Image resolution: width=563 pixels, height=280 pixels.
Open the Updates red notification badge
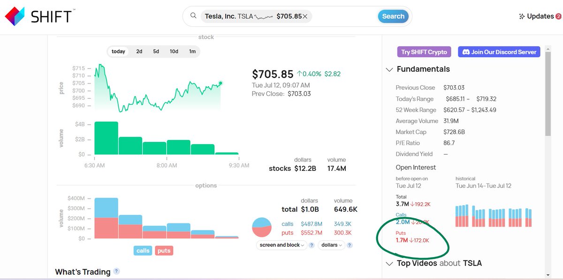pos(558,16)
